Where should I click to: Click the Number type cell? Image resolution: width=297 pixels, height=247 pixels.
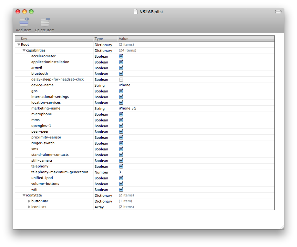[101, 172]
